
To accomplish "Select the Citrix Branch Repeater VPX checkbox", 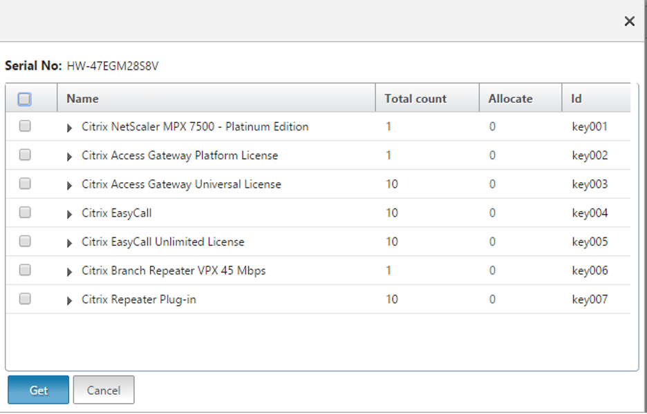I will tap(25, 270).
